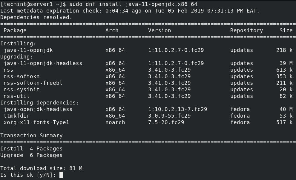Screen dimensions: 296x180
Task: Click the nss-sysinit package name
Action: 22,90
